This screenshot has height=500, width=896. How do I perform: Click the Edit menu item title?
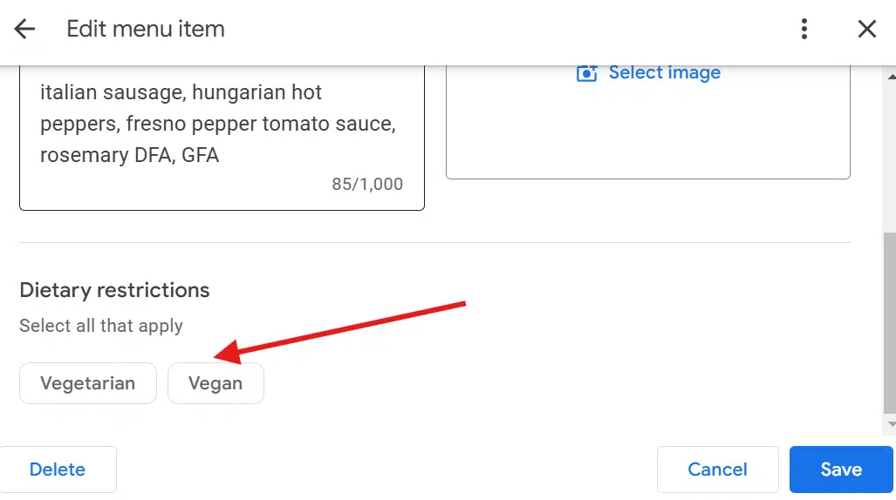pos(146,29)
